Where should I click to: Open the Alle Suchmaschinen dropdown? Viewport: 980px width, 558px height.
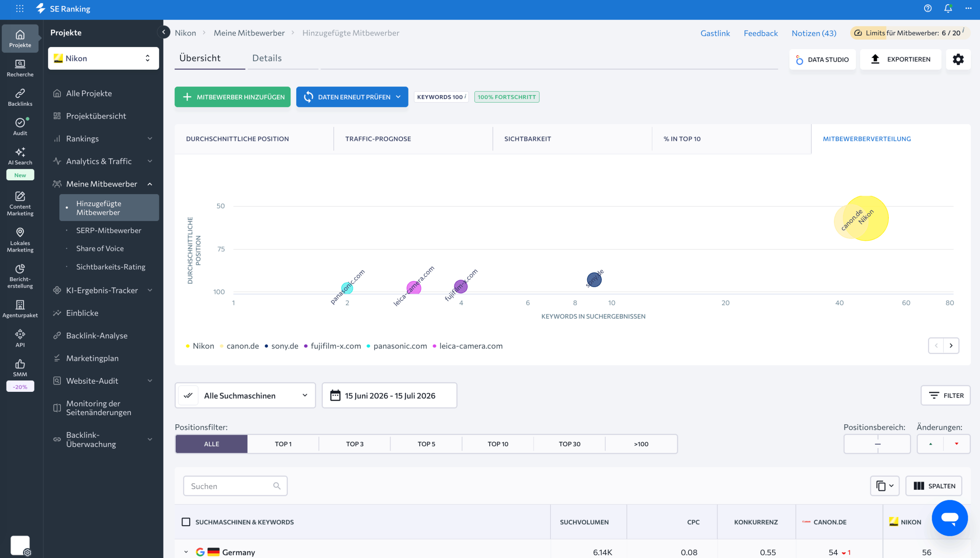click(245, 396)
